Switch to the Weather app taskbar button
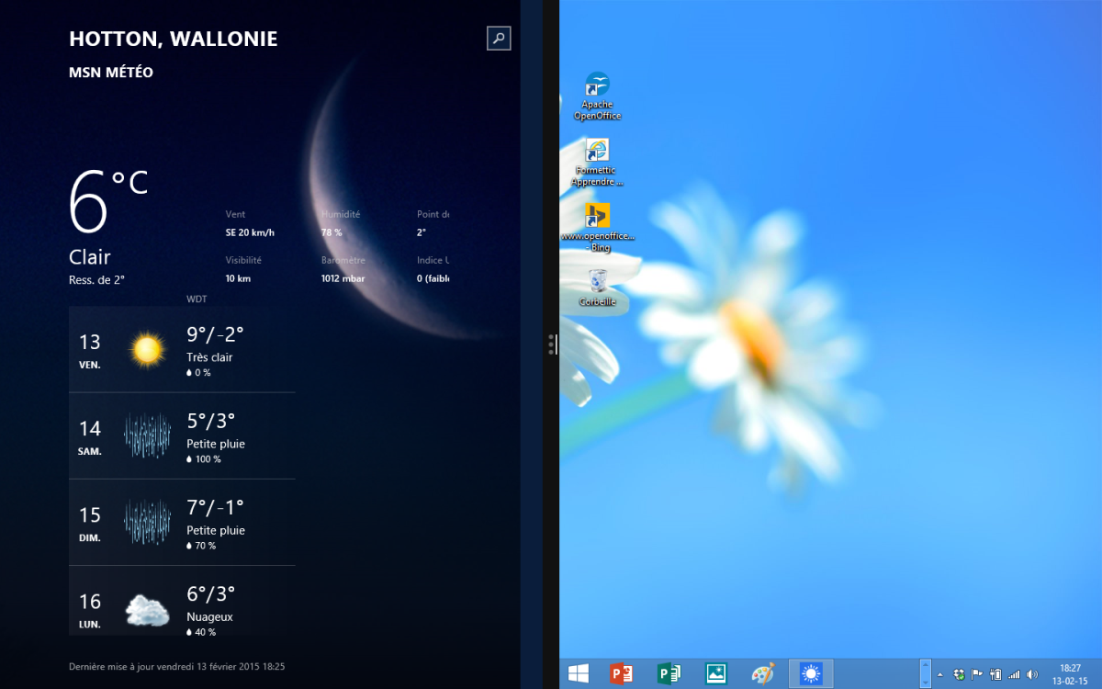Image resolution: width=1102 pixels, height=689 pixels. click(810, 673)
